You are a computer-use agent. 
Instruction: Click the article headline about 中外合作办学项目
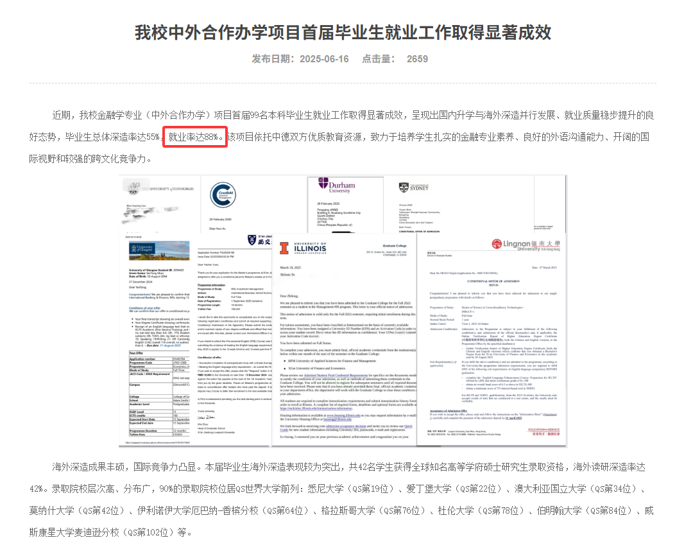343,33
